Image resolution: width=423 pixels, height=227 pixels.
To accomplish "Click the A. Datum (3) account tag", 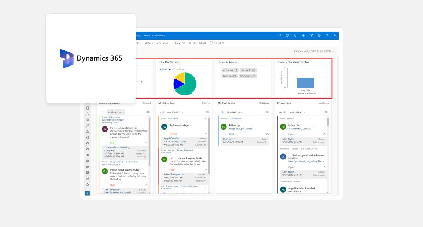I will (x=230, y=70).
